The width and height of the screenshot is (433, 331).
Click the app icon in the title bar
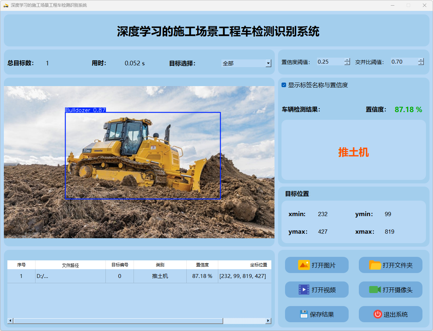6,5
